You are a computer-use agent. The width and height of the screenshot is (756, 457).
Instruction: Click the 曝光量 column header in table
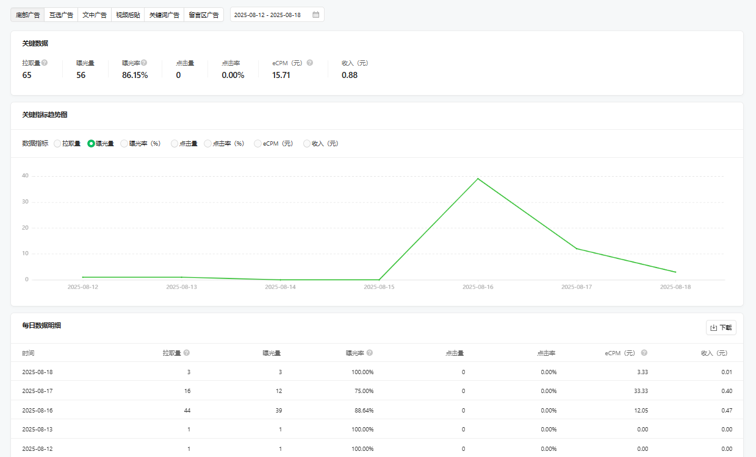click(x=272, y=353)
